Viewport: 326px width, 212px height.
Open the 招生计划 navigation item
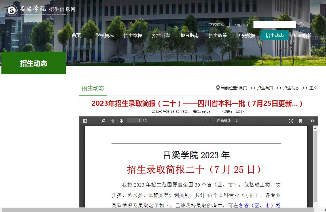[x=161, y=35]
